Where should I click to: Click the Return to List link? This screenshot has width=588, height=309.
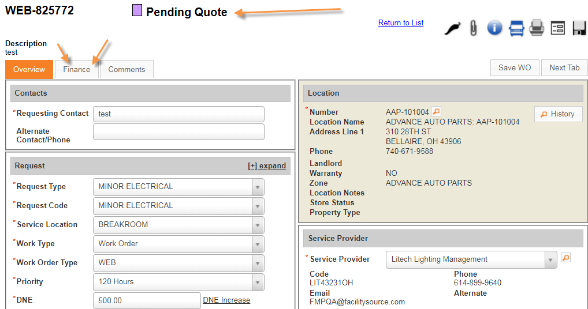[401, 23]
